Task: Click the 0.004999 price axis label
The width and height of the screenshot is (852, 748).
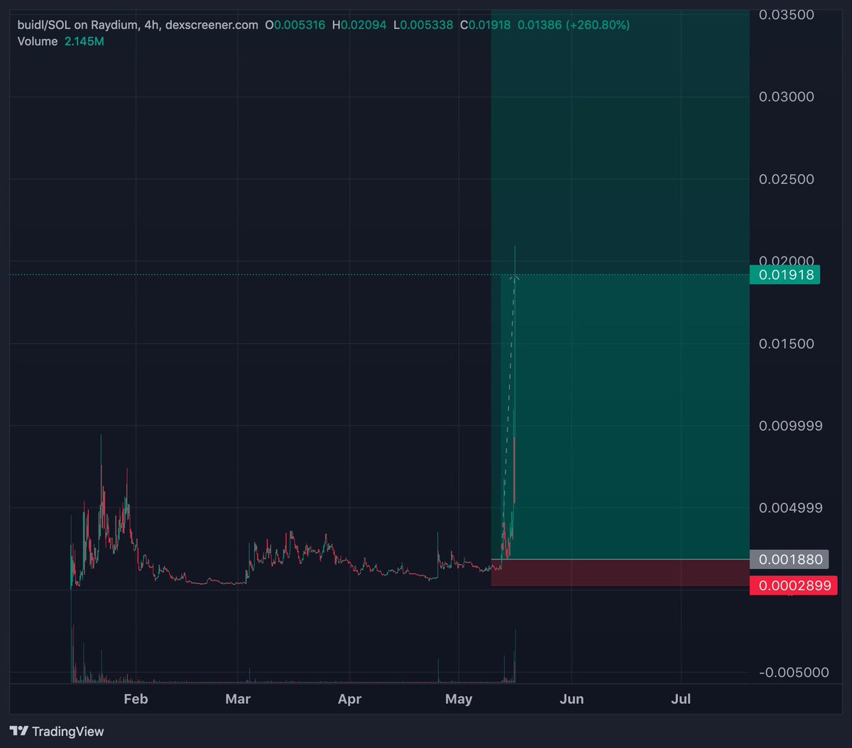Action: [x=790, y=508]
